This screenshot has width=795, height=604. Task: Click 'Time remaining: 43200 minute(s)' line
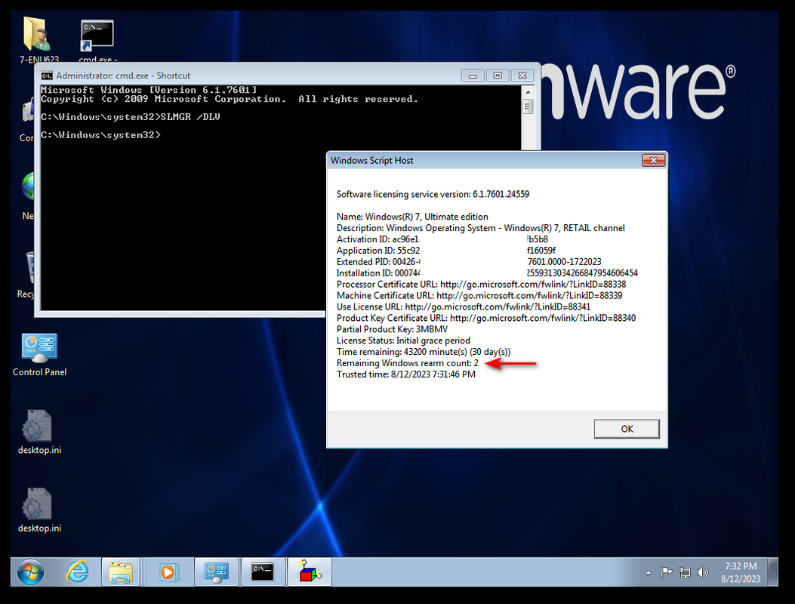tap(424, 352)
